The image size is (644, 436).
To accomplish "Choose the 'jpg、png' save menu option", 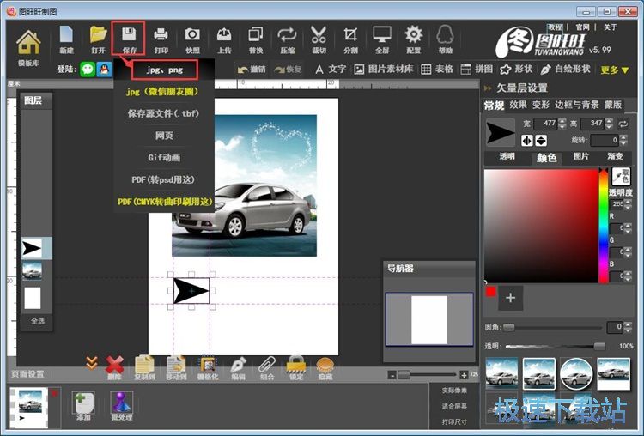I will (x=161, y=70).
